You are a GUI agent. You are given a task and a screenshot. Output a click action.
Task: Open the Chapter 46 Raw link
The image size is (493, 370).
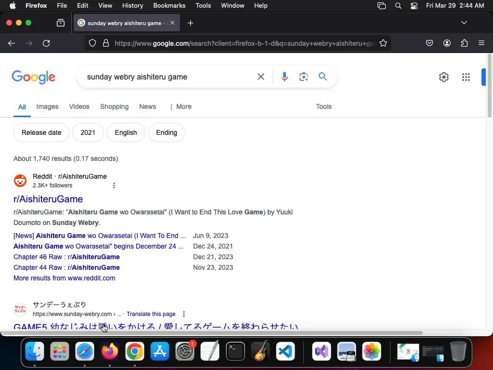[66, 257]
